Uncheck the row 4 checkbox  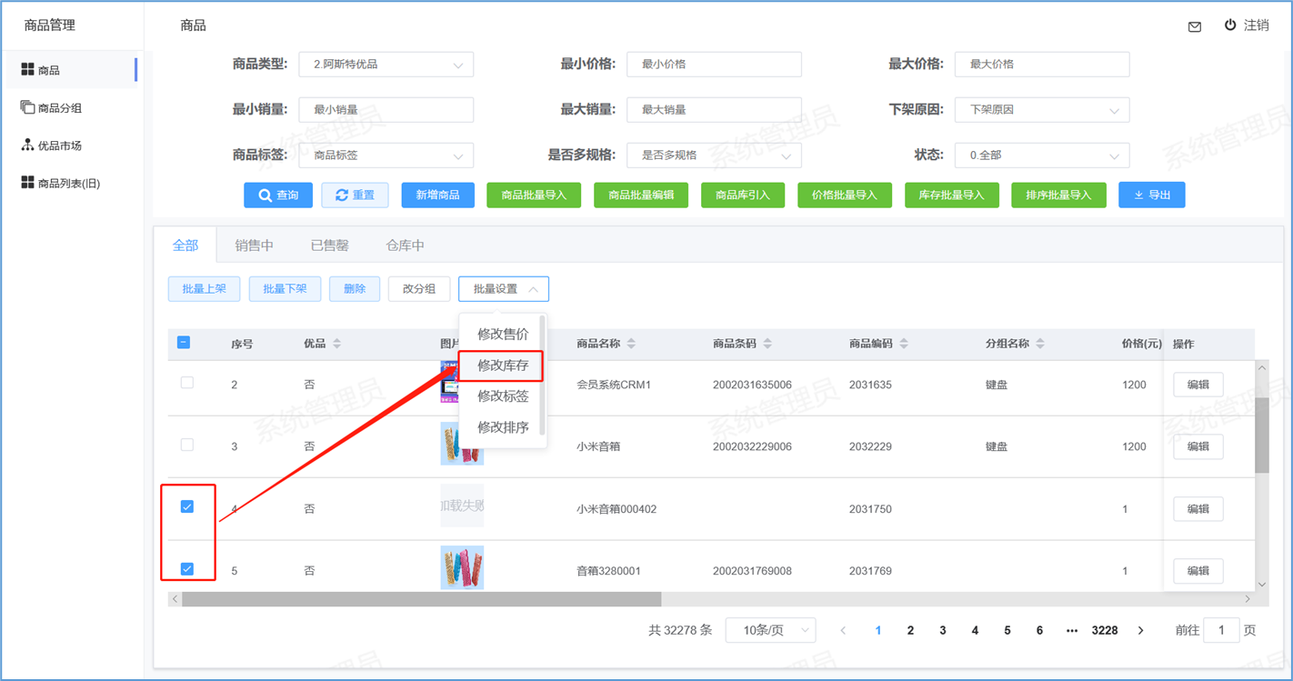(x=187, y=506)
